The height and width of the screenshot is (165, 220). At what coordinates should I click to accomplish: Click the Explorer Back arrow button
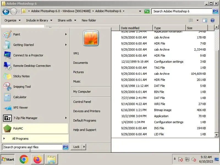tap(6, 11)
